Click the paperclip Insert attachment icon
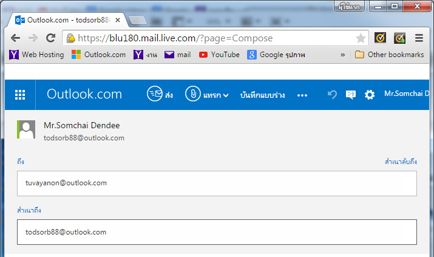 (x=192, y=94)
